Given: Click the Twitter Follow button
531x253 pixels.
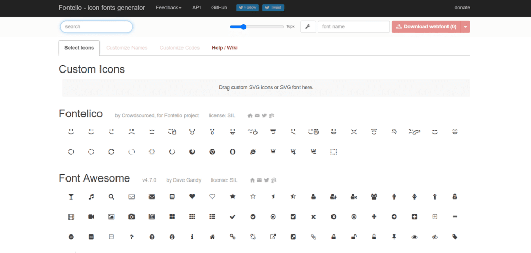Looking at the screenshot, I should 247,7.
